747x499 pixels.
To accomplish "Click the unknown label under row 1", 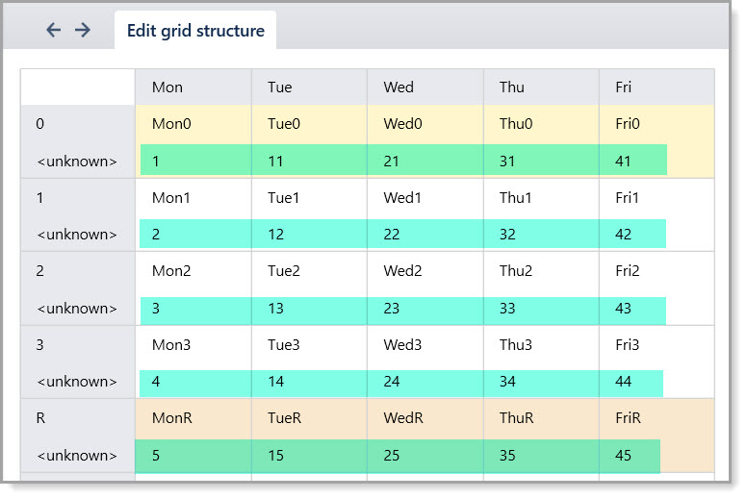I will point(77,235).
